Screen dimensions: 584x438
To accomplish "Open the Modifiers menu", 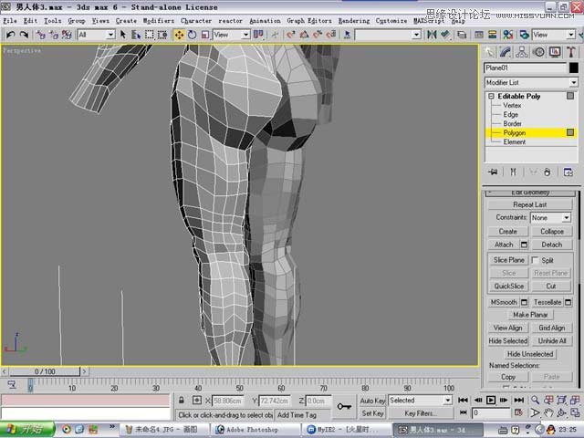I will (x=158, y=20).
